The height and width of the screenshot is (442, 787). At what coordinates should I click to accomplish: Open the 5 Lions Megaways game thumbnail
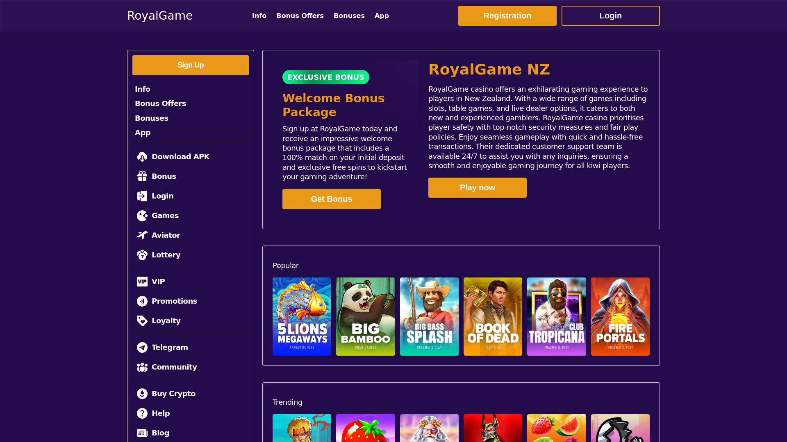302,316
